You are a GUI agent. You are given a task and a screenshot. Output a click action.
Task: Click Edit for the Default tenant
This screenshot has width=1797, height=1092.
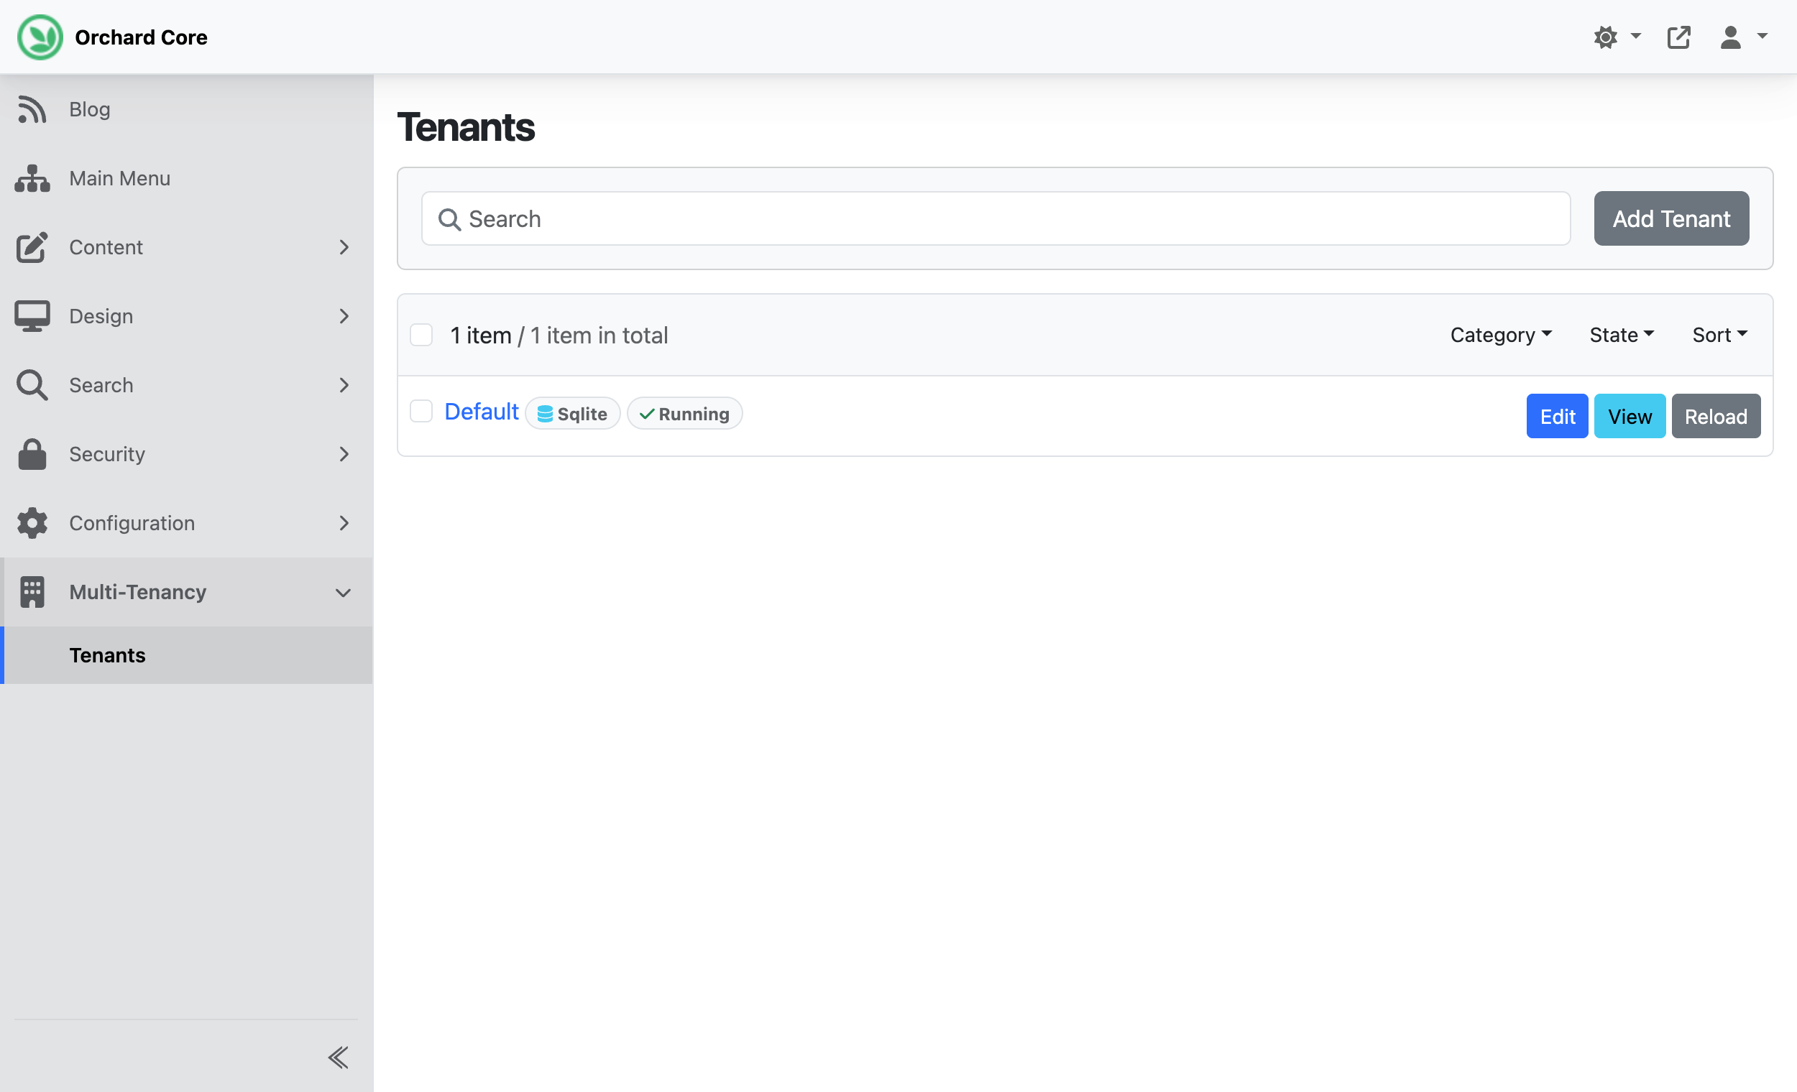point(1556,416)
